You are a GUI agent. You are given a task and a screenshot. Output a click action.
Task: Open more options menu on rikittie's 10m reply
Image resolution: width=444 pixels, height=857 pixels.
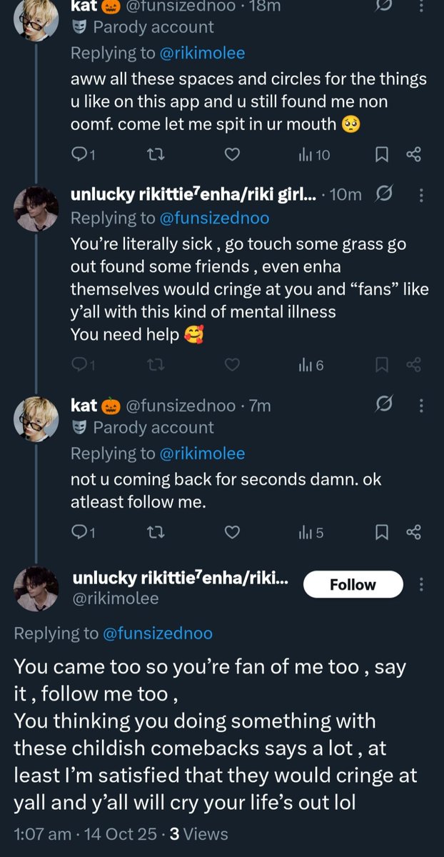click(x=421, y=195)
